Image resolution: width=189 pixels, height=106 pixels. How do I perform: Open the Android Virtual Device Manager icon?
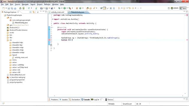(x=24, y=8)
